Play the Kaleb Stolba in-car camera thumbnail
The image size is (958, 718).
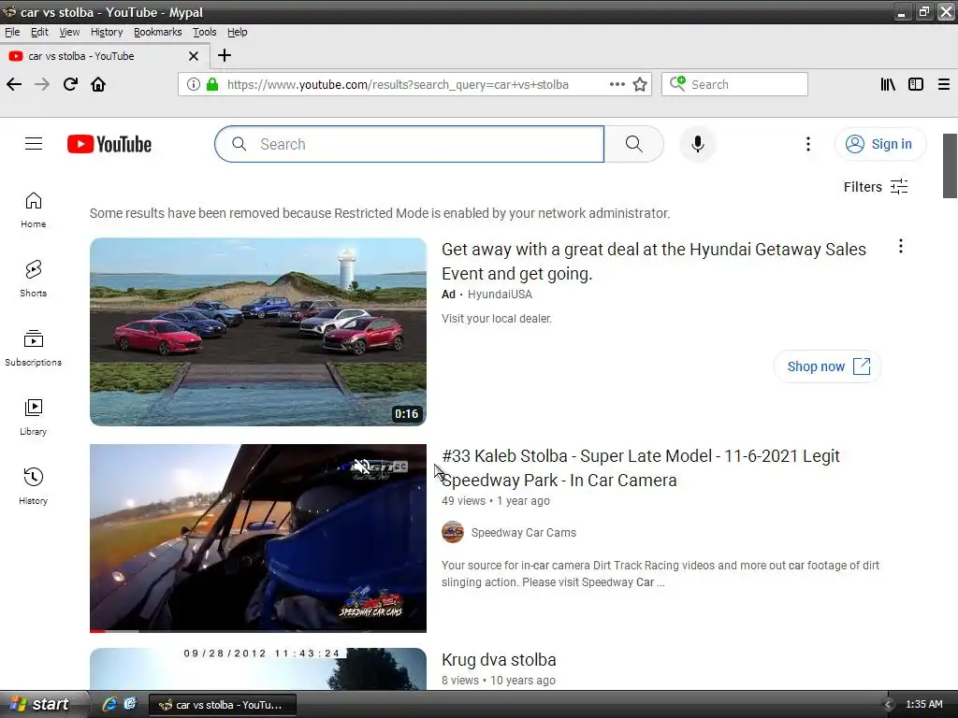(258, 538)
